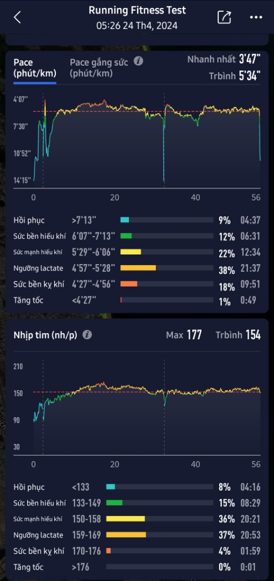Switch to Pace gắng sức tab

pos(99,68)
